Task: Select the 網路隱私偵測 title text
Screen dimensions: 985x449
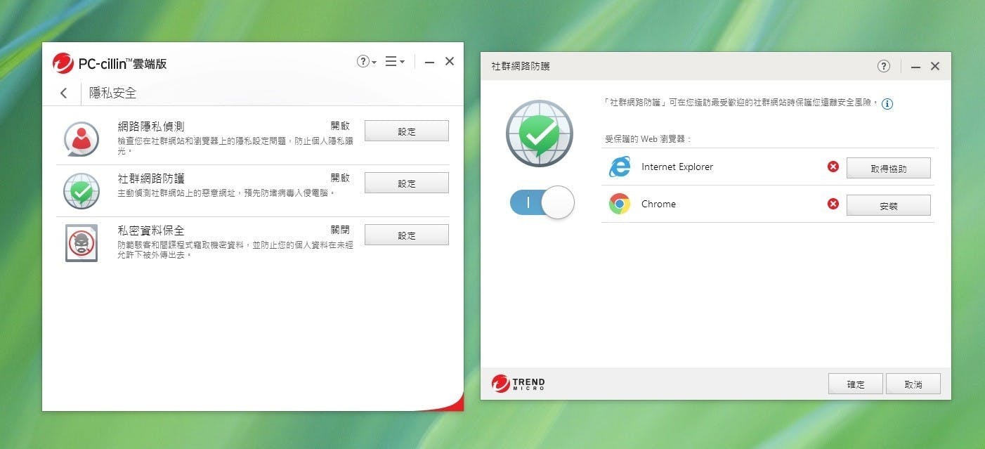Action: click(x=151, y=126)
